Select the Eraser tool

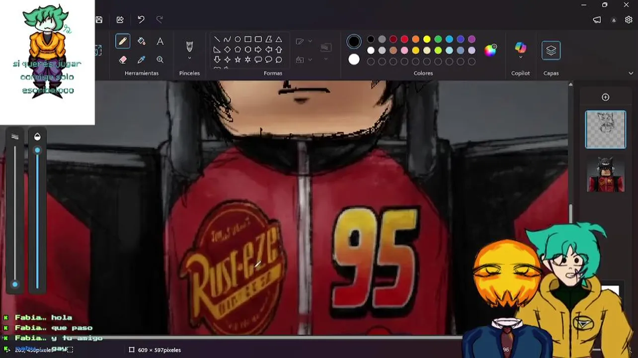pyautogui.click(x=123, y=60)
